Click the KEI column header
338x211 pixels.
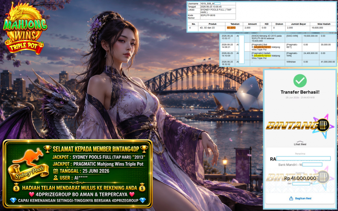[x=266, y=24]
